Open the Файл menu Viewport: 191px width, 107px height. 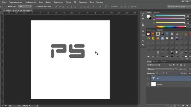[x=4, y=2]
